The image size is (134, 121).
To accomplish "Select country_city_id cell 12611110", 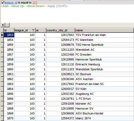I will tap(61, 64).
